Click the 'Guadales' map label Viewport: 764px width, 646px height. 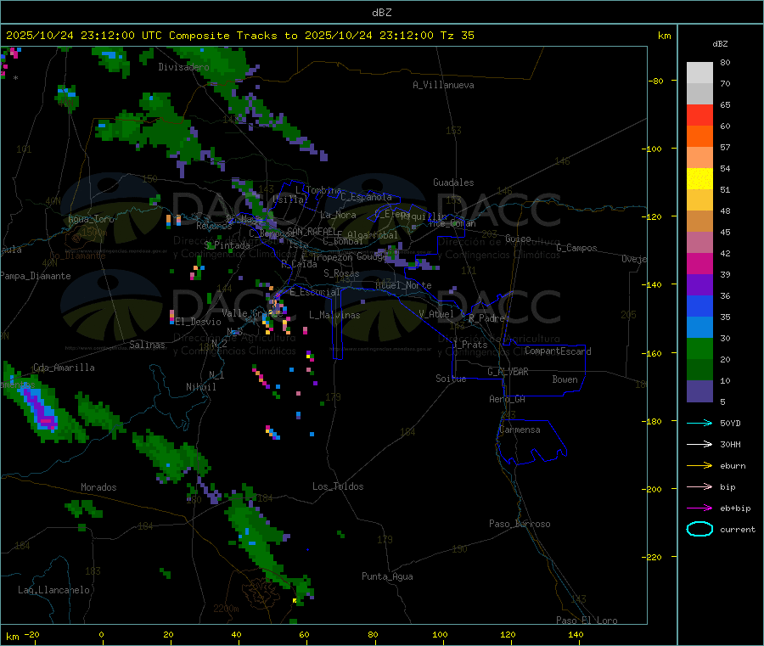(x=453, y=183)
